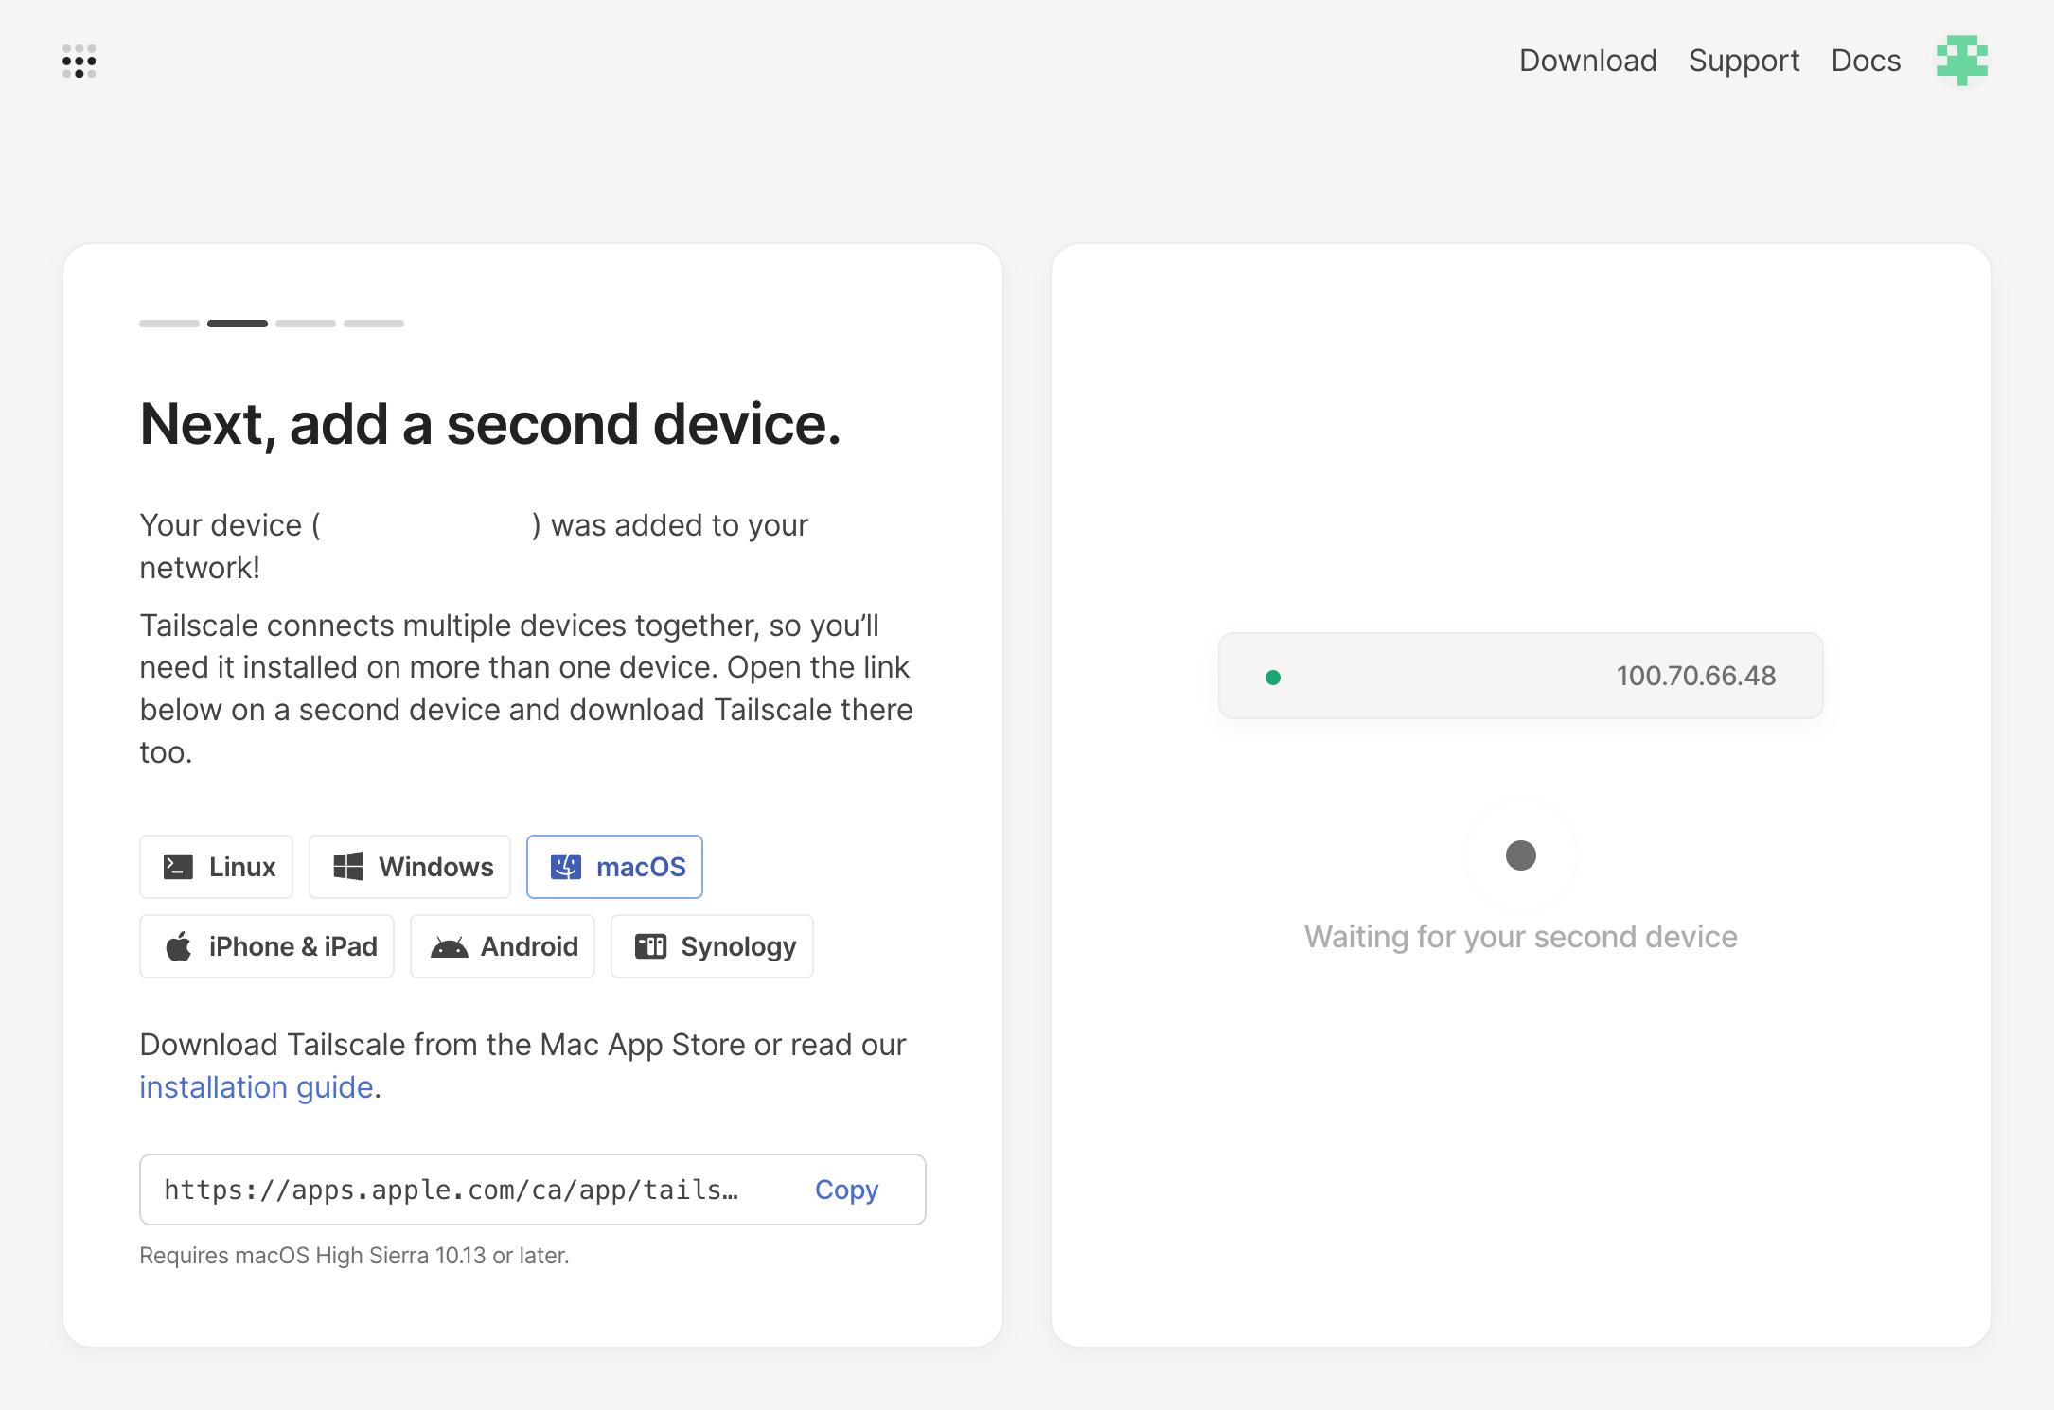The height and width of the screenshot is (1410, 2054).
Task: Open the green pixel avatar menu
Action: pos(1961,61)
